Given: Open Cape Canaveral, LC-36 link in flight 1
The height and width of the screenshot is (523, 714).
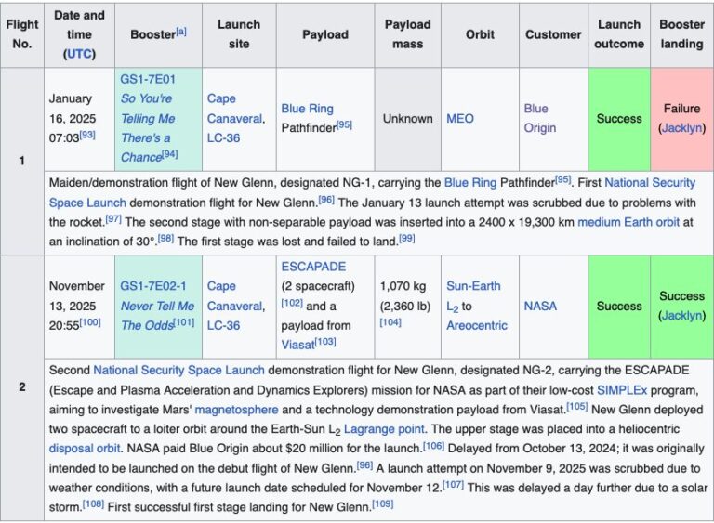Looking at the screenshot, I should coord(236,118).
